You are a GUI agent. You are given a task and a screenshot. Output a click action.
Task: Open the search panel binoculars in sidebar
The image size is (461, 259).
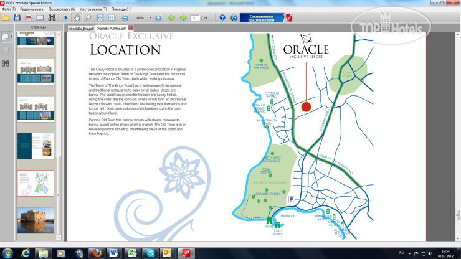click(6, 64)
